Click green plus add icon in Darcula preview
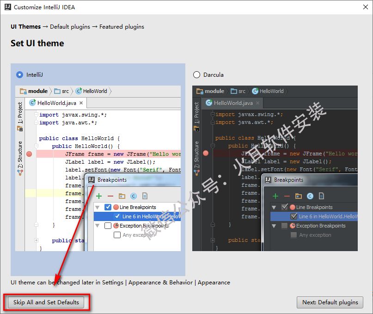 pyautogui.click(x=275, y=196)
